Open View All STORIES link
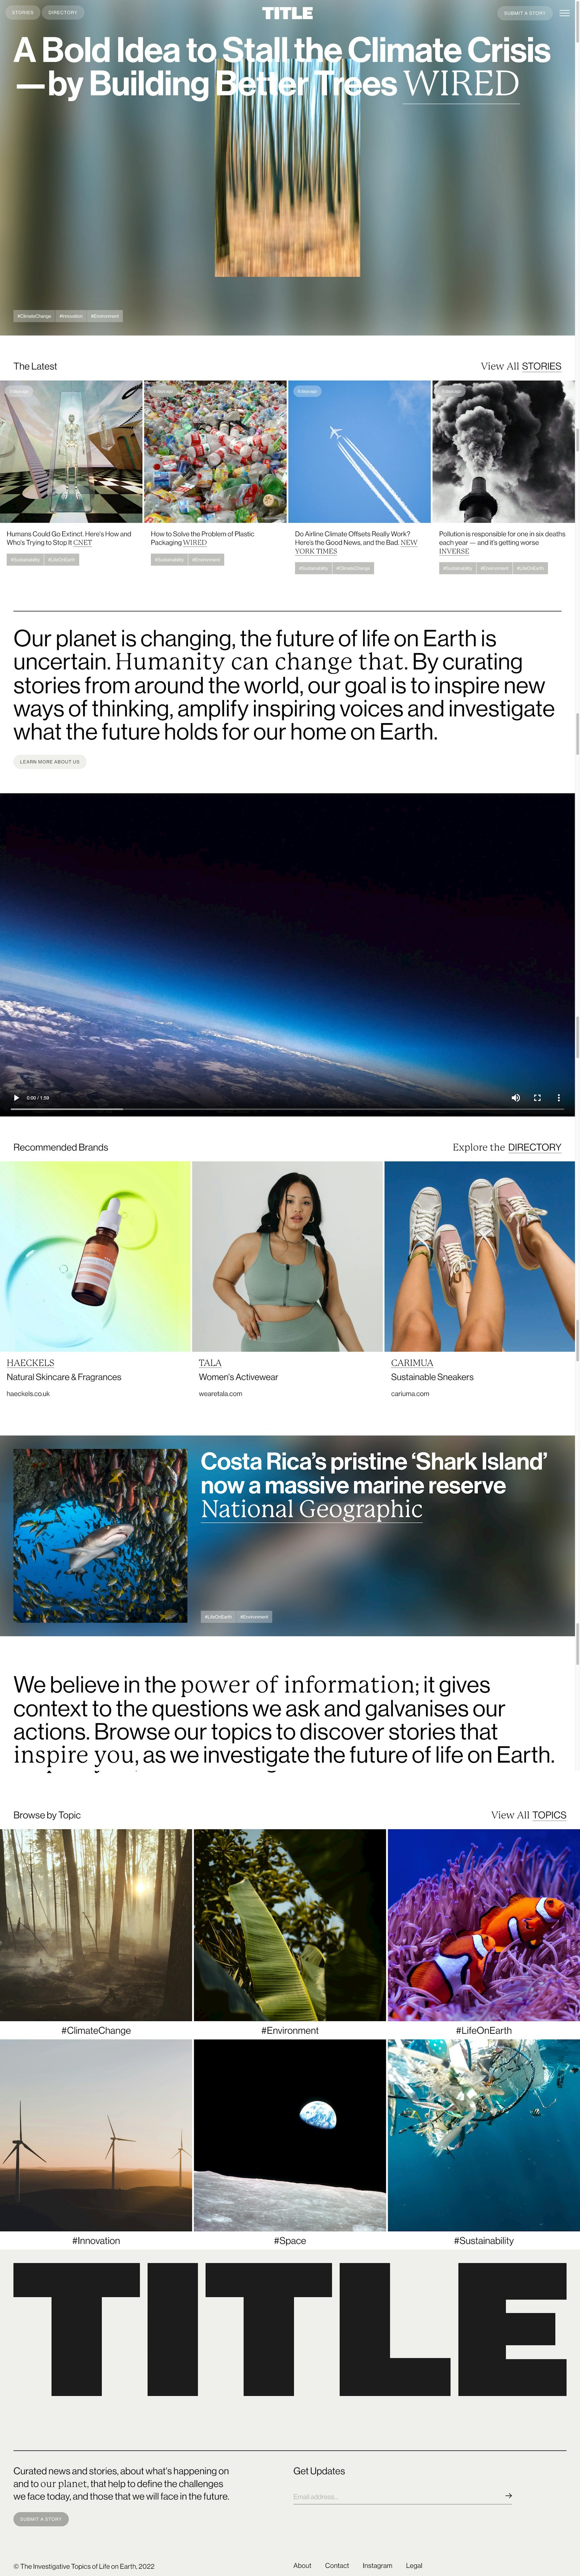Image resolution: width=580 pixels, height=2576 pixels. (x=521, y=366)
